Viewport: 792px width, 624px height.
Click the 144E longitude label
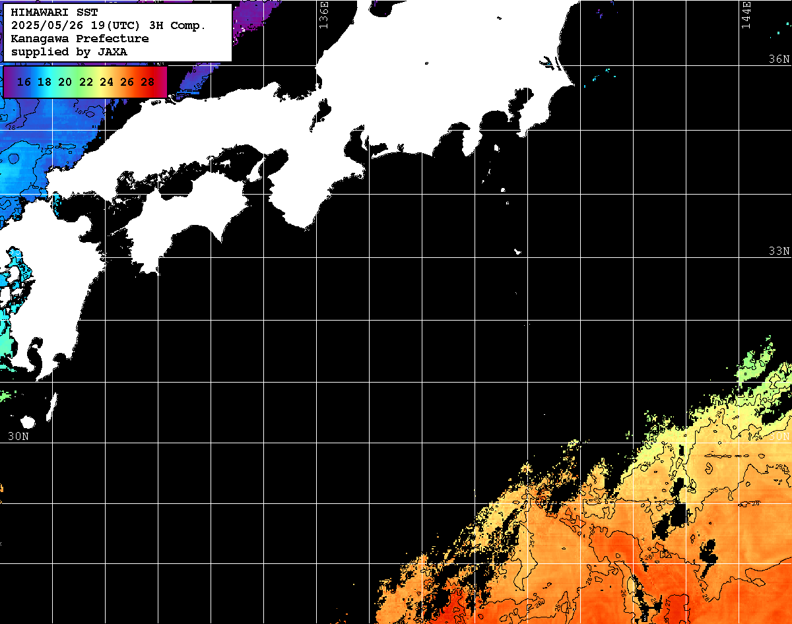pyautogui.click(x=746, y=15)
